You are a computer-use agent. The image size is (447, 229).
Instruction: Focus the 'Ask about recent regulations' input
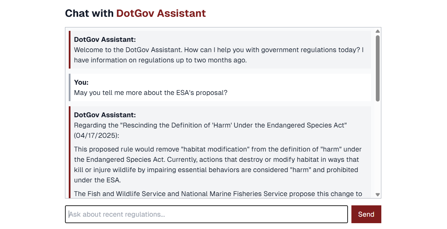(206, 214)
